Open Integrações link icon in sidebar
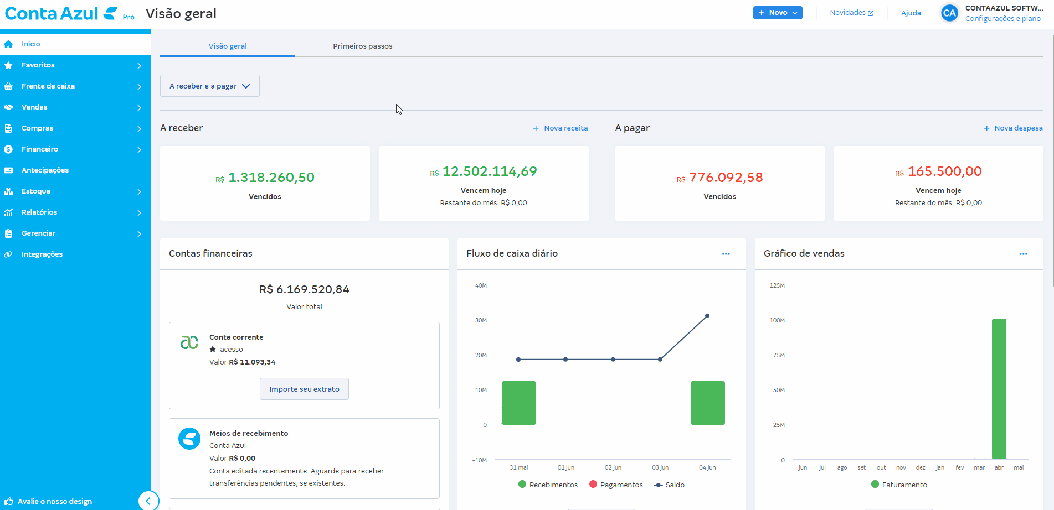 (8, 254)
